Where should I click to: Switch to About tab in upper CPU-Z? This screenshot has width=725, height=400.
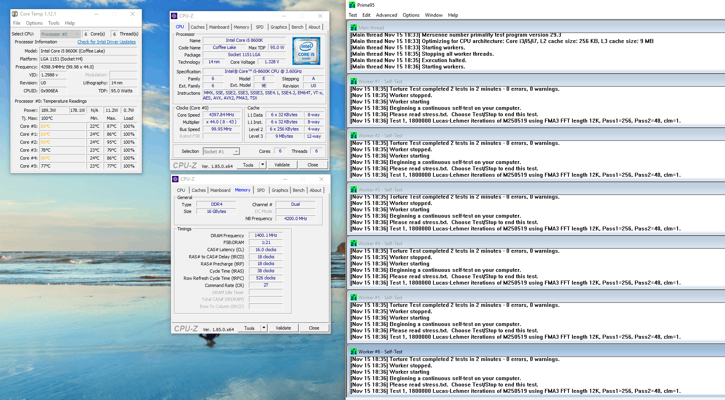coord(314,27)
